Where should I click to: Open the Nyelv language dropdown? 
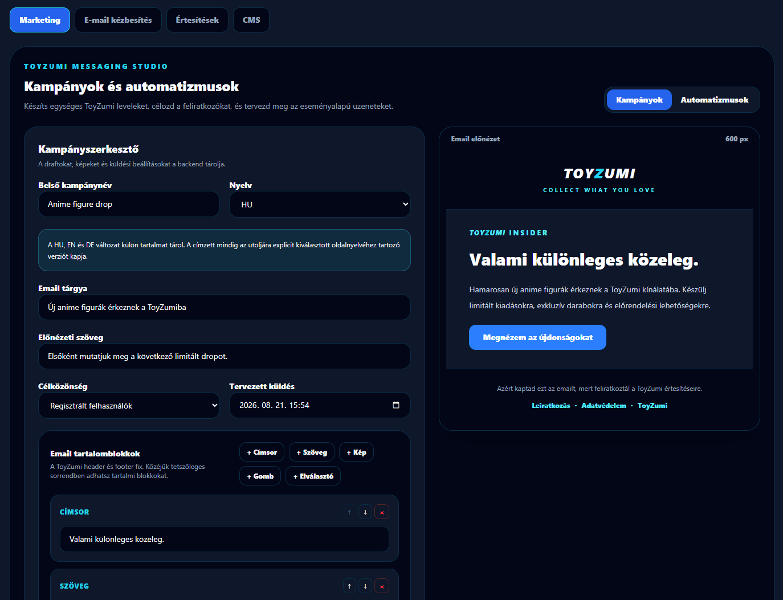click(320, 204)
